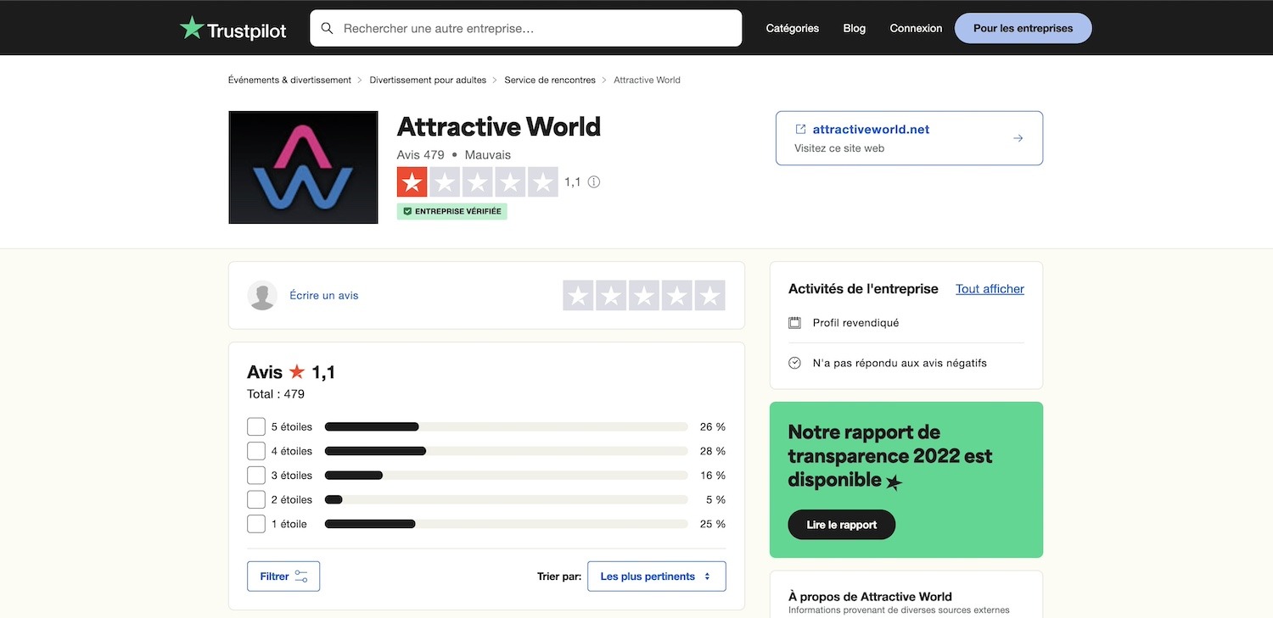The image size is (1273, 618).
Task: Click the arrow icon in the website card
Action: click(1017, 137)
